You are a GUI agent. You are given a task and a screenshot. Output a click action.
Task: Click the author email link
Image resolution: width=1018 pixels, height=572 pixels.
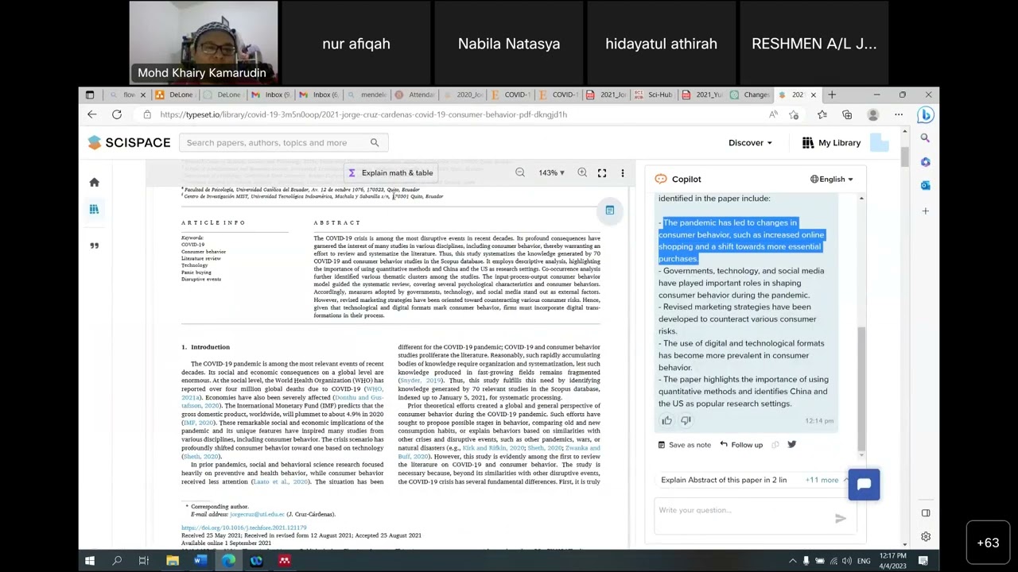tap(257, 514)
